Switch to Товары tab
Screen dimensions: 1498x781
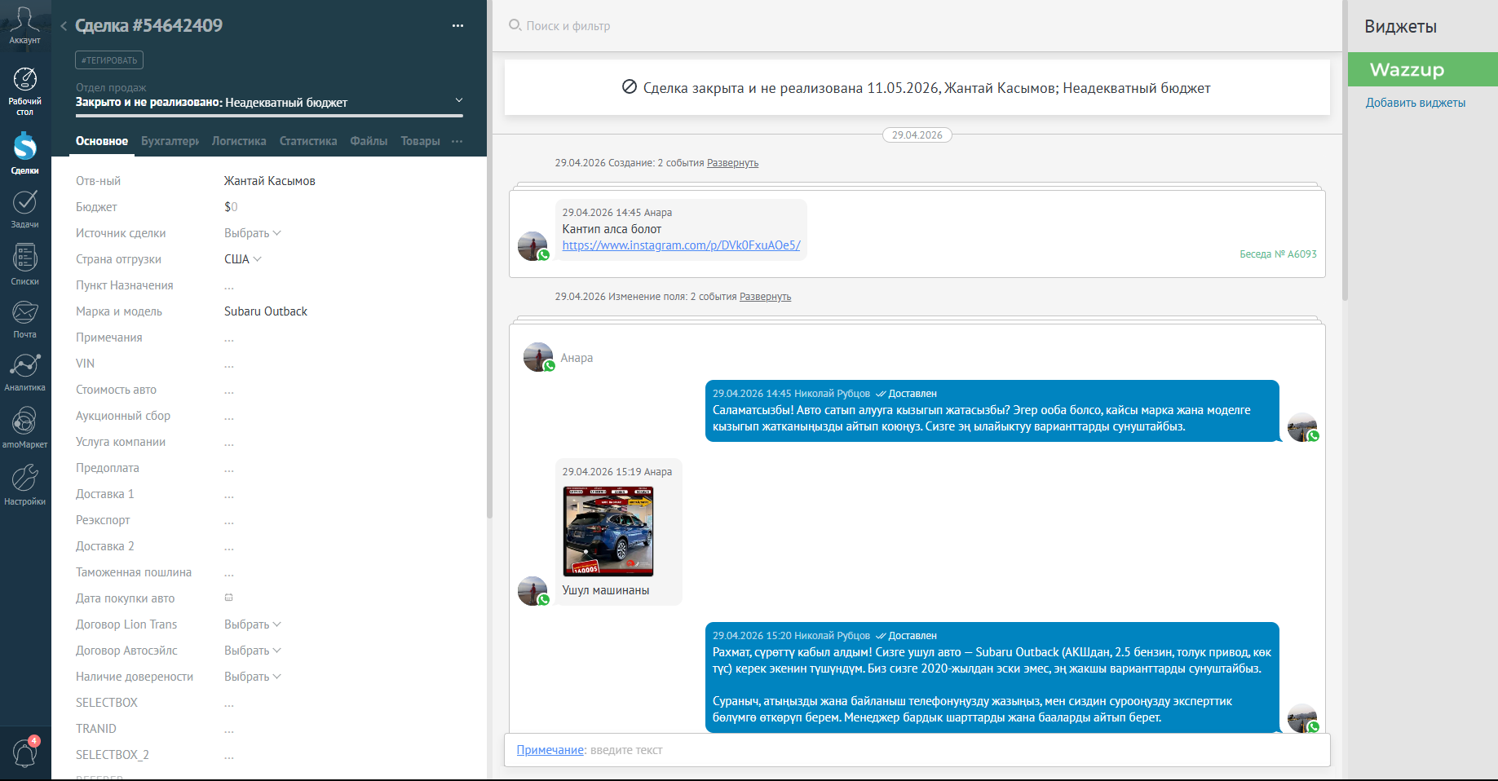coord(420,141)
